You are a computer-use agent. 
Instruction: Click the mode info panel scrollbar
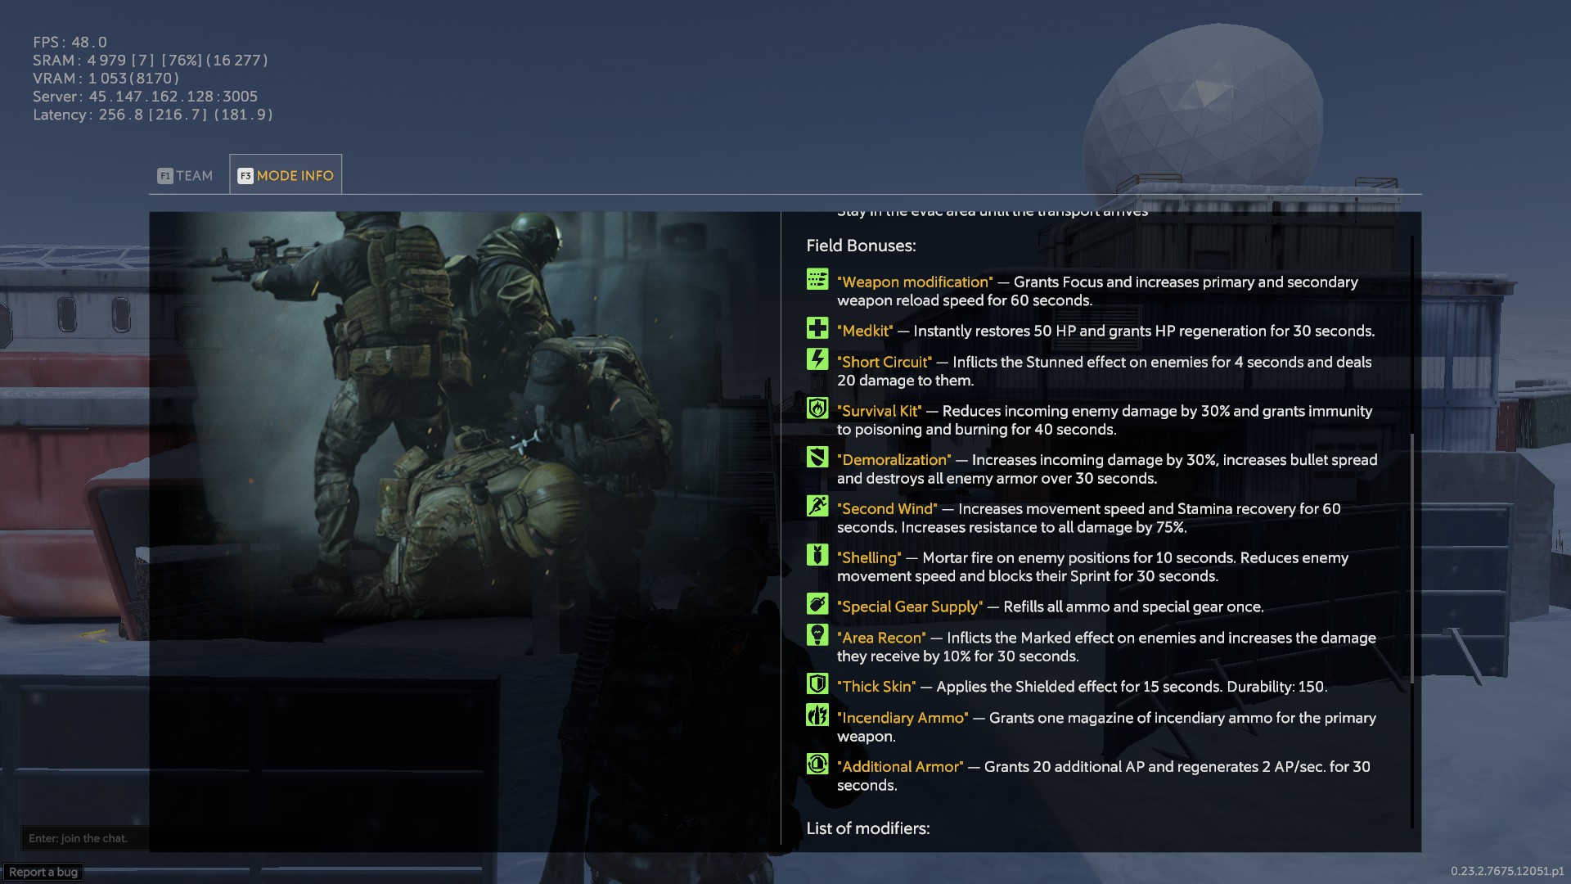[1412, 557]
